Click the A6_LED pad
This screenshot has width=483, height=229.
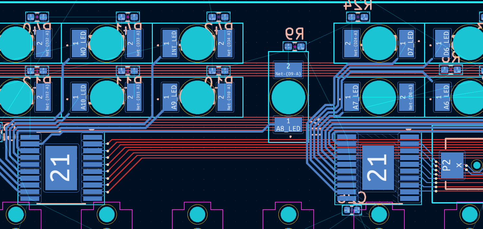[442, 97]
